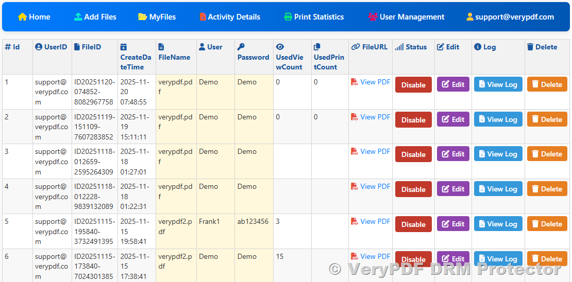Image resolution: width=572 pixels, height=282 pixels.
Task: Click the key icon in Password header
Action: pyautogui.click(x=241, y=47)
